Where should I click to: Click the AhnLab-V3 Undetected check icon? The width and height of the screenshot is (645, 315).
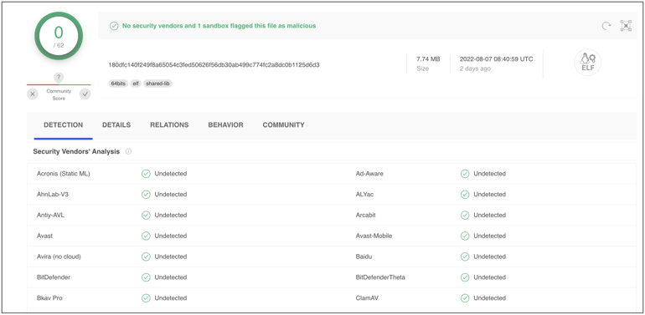tap(146, 195)
